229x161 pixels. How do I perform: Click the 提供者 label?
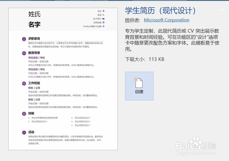pyautogui.click(x=133, y=20)
